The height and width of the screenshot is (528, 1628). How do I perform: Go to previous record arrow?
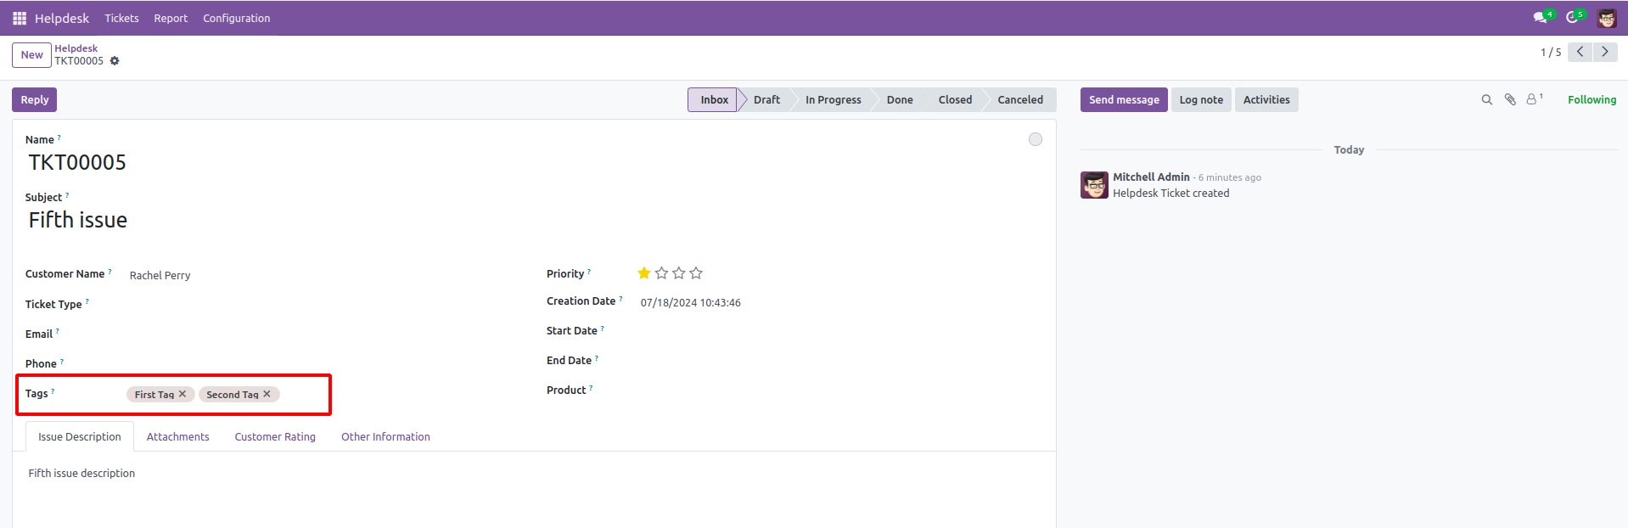pyautogui.click(x=1580, y=52)
